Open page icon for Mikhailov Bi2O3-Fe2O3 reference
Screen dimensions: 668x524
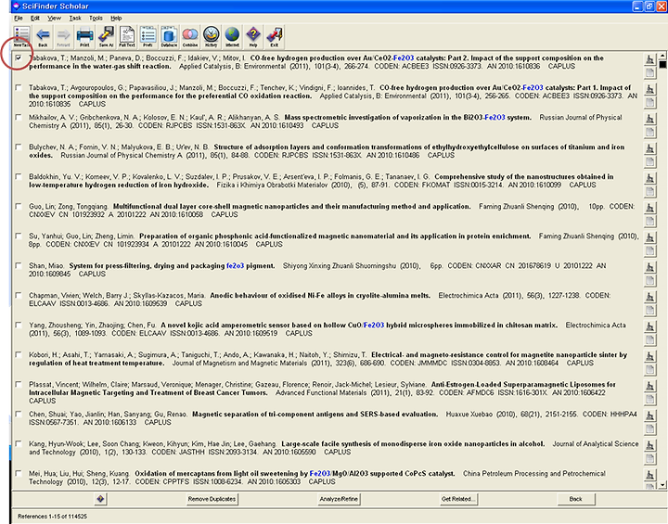pyautogui.click(x=649, y=132)
